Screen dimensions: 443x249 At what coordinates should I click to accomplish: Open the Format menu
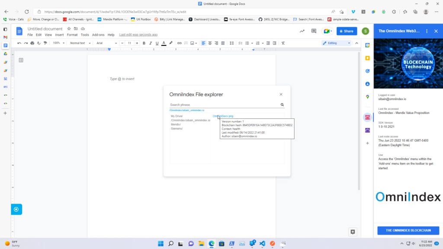pos(72,35)
